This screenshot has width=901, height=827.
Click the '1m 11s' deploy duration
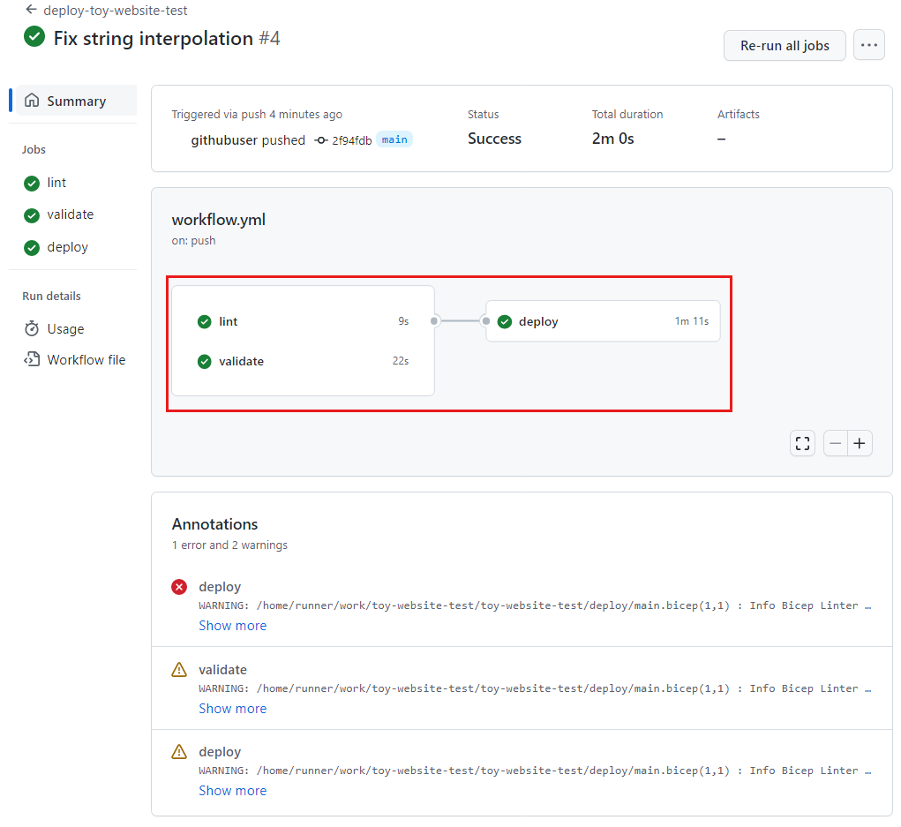click(x=692, y=321)
